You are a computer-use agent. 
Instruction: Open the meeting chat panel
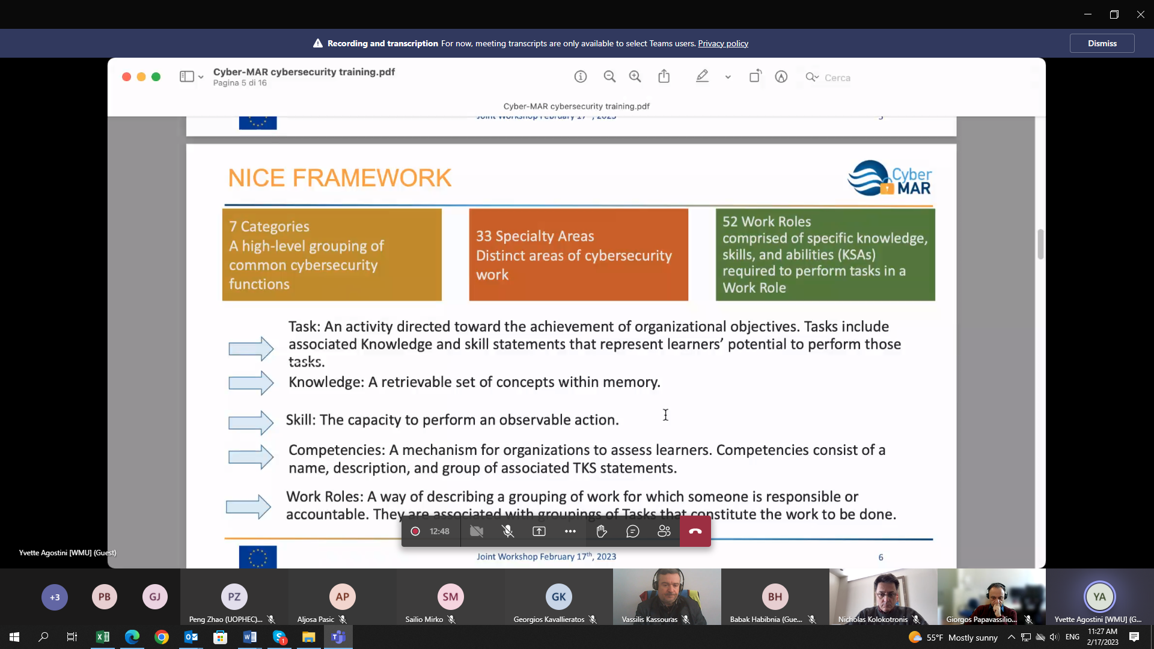pyautogui.click(x=632, y=531)
